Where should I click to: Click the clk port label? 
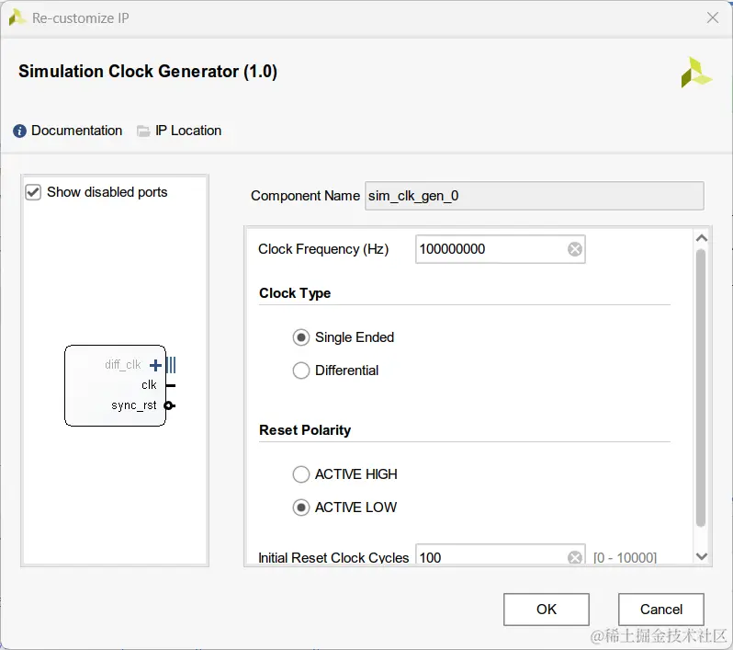149,384
